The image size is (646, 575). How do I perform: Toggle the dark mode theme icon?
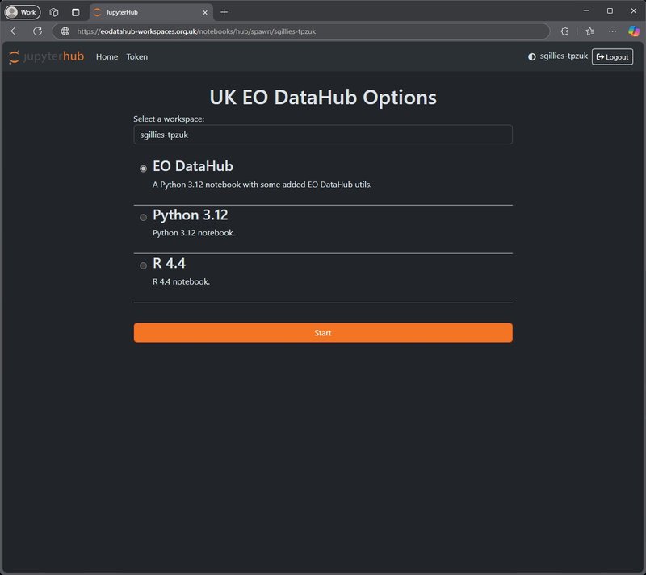pyautogui.click(x=531, y=56)
